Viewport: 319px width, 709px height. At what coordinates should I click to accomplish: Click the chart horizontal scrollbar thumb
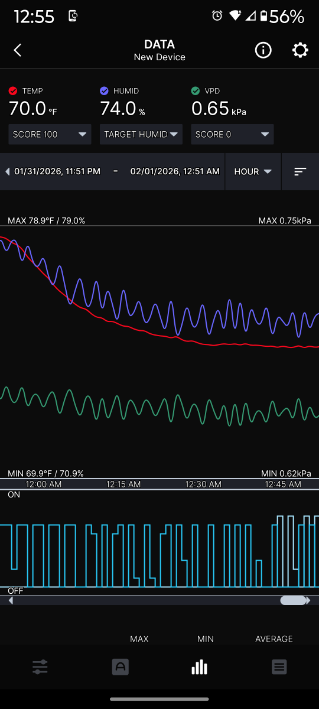pyautogui.click(x=293, y=600)
